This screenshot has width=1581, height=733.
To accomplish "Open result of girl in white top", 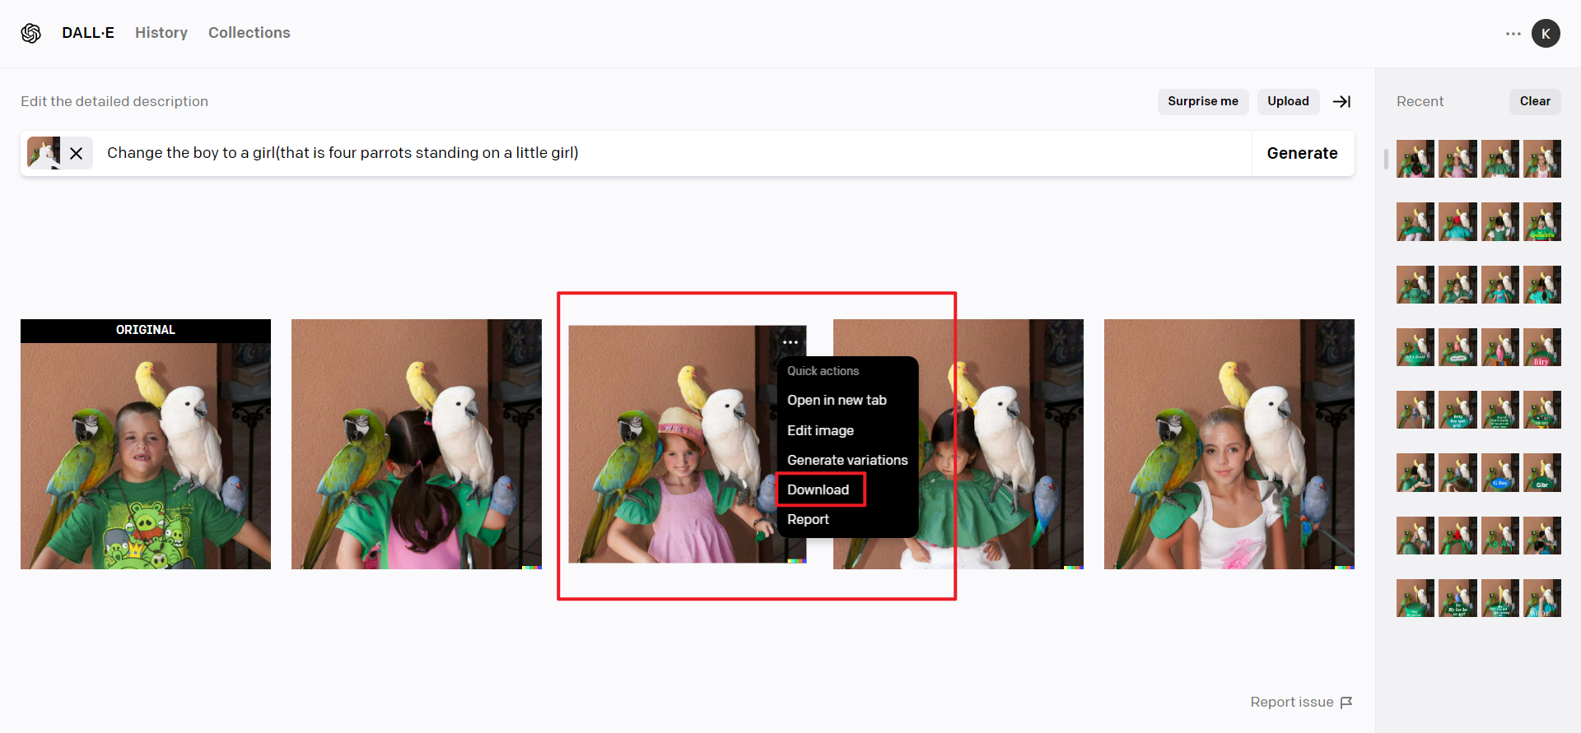I will click(1229, 444).
